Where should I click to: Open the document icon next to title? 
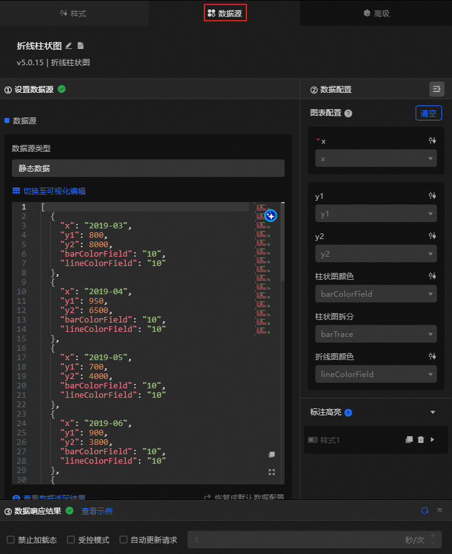click(x=80, y=46)
